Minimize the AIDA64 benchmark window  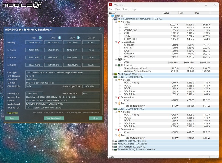click(91, 29)
